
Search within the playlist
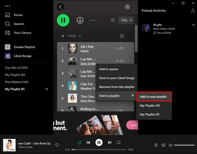coord(113,20)
